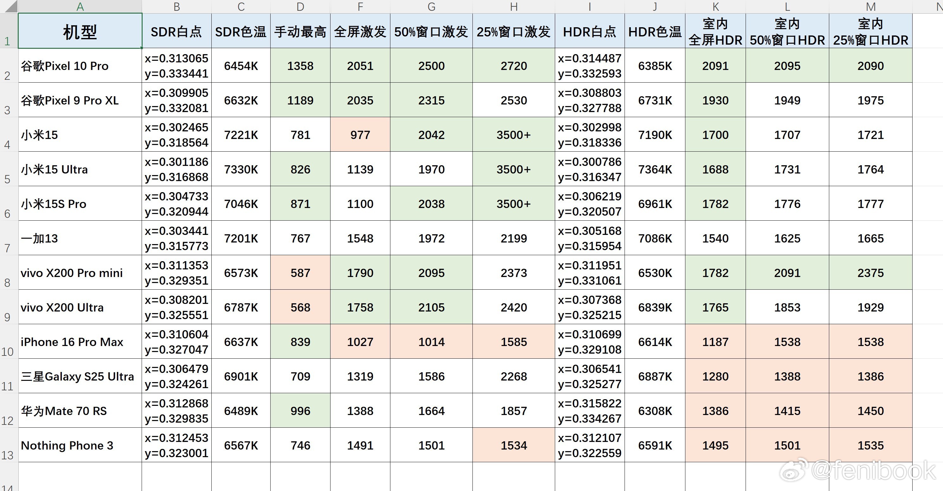Select the 谷歌Pixel 9 Pro XL cell
The image size is (943, 491).
[x=80, y=100]
